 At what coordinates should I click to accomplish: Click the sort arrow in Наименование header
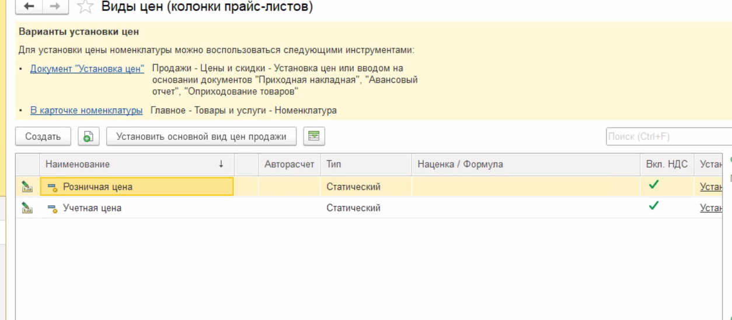tap(221, 165)
